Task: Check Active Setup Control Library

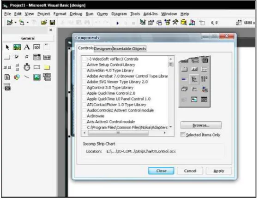Action: [84, 65]
